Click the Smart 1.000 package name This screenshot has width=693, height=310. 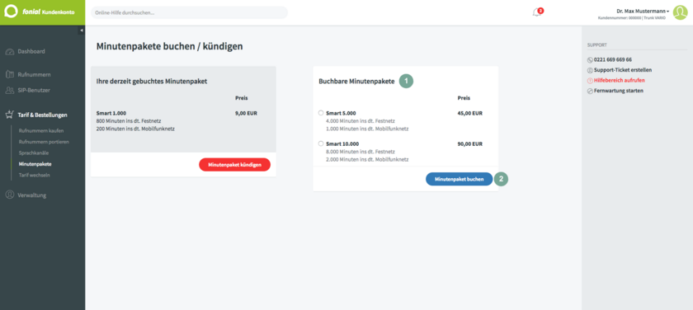[111, 113]
